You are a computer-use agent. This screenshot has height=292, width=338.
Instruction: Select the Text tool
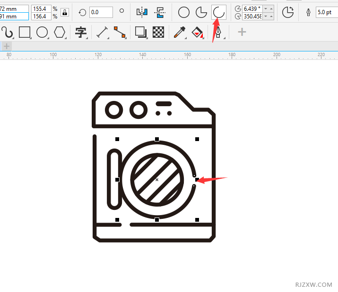coord(81,32)
